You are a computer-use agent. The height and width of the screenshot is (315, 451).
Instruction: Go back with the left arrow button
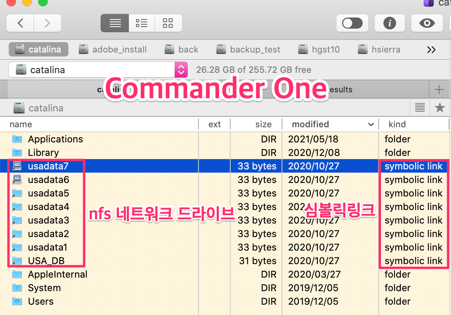point(20,23)
